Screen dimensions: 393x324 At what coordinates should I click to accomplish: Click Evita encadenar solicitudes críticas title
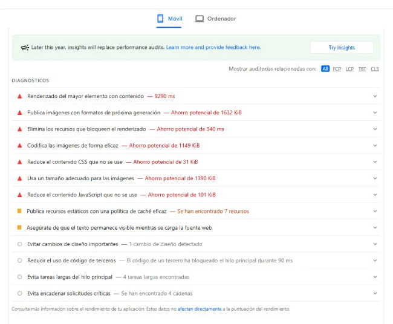point(69,293)
